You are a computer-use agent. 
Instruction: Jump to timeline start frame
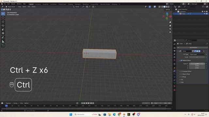click(82, 103)
